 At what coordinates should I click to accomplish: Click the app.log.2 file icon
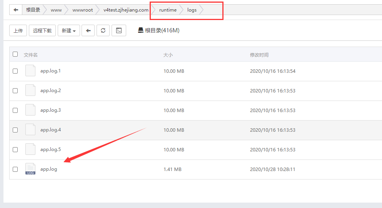point(30,90)
